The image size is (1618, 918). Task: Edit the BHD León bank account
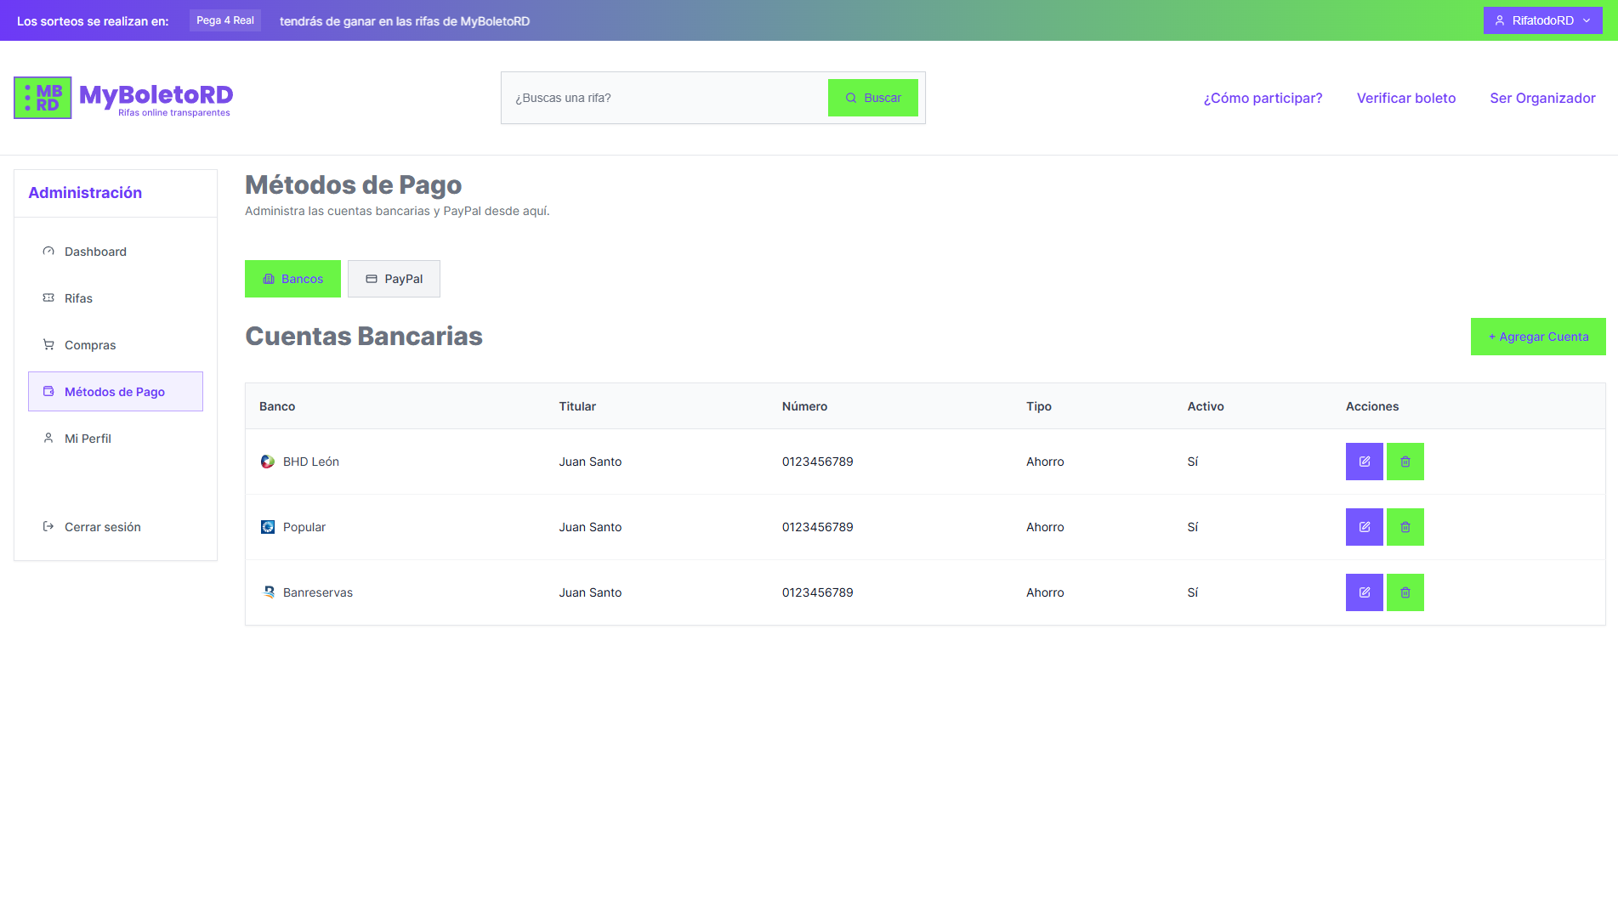coord(1364,462)
